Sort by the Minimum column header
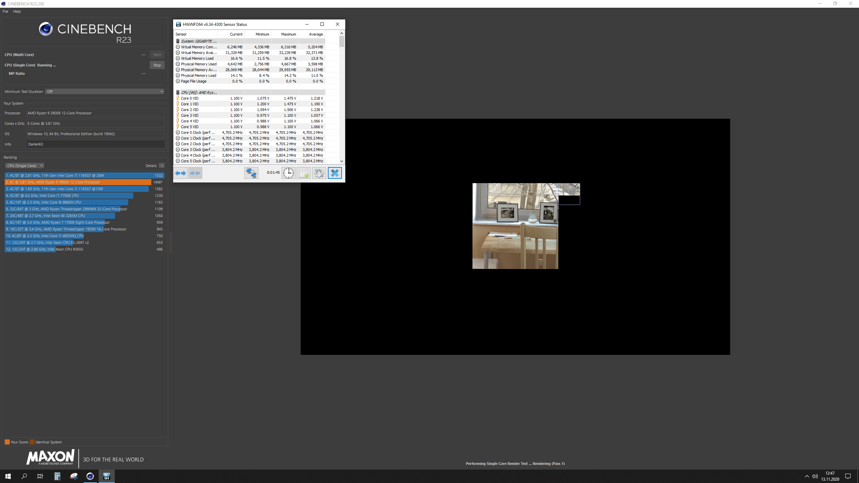This screenshot has height=483, width=859. click(x=258, y=34)
